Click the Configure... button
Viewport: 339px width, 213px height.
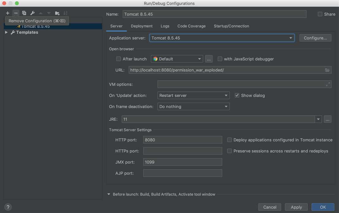pyautogui.click(x=315, y=38)
